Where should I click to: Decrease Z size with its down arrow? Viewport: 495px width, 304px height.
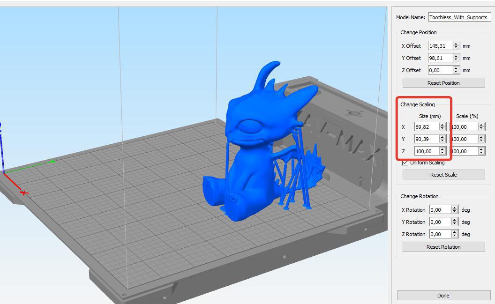tap(442, 153)
